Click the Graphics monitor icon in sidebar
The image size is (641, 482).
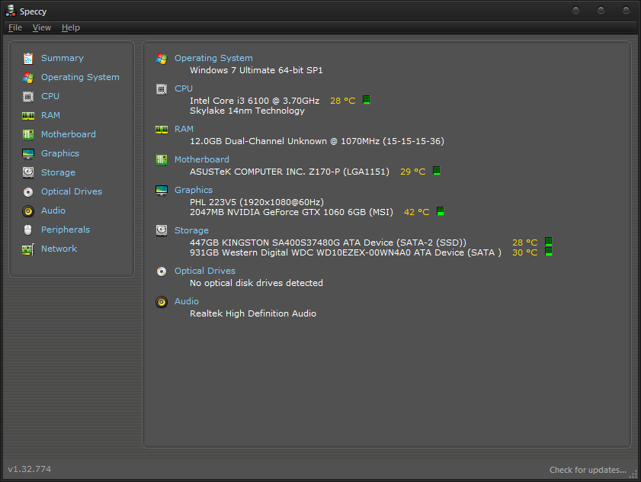pos(27,154)
